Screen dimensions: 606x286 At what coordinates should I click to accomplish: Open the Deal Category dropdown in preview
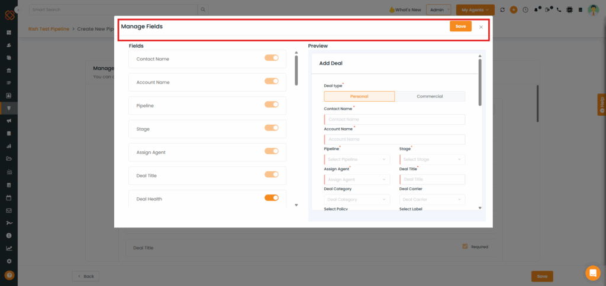(x=357, y=200)
